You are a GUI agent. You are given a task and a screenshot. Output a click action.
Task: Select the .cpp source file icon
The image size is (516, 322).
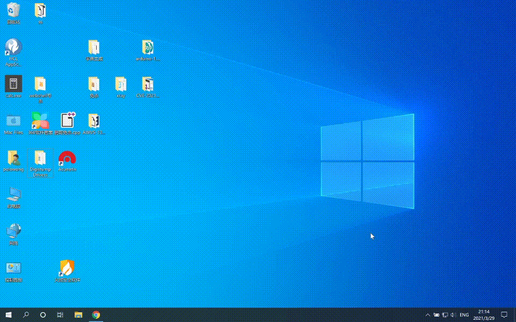[x=68, y=124]
